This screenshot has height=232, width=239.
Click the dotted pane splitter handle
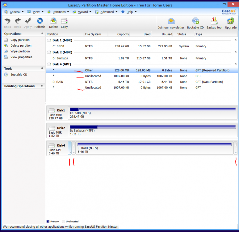tap(142, 103)
